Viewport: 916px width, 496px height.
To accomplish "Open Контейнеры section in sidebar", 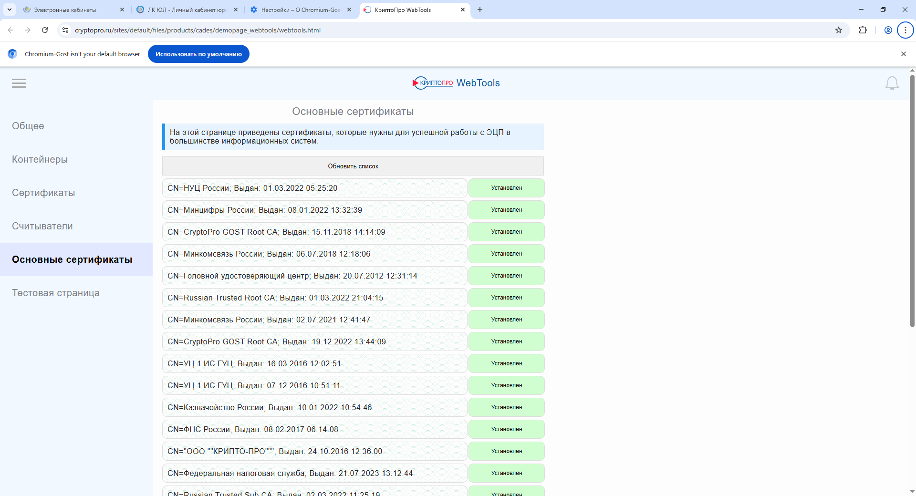I will pos(40,159).
